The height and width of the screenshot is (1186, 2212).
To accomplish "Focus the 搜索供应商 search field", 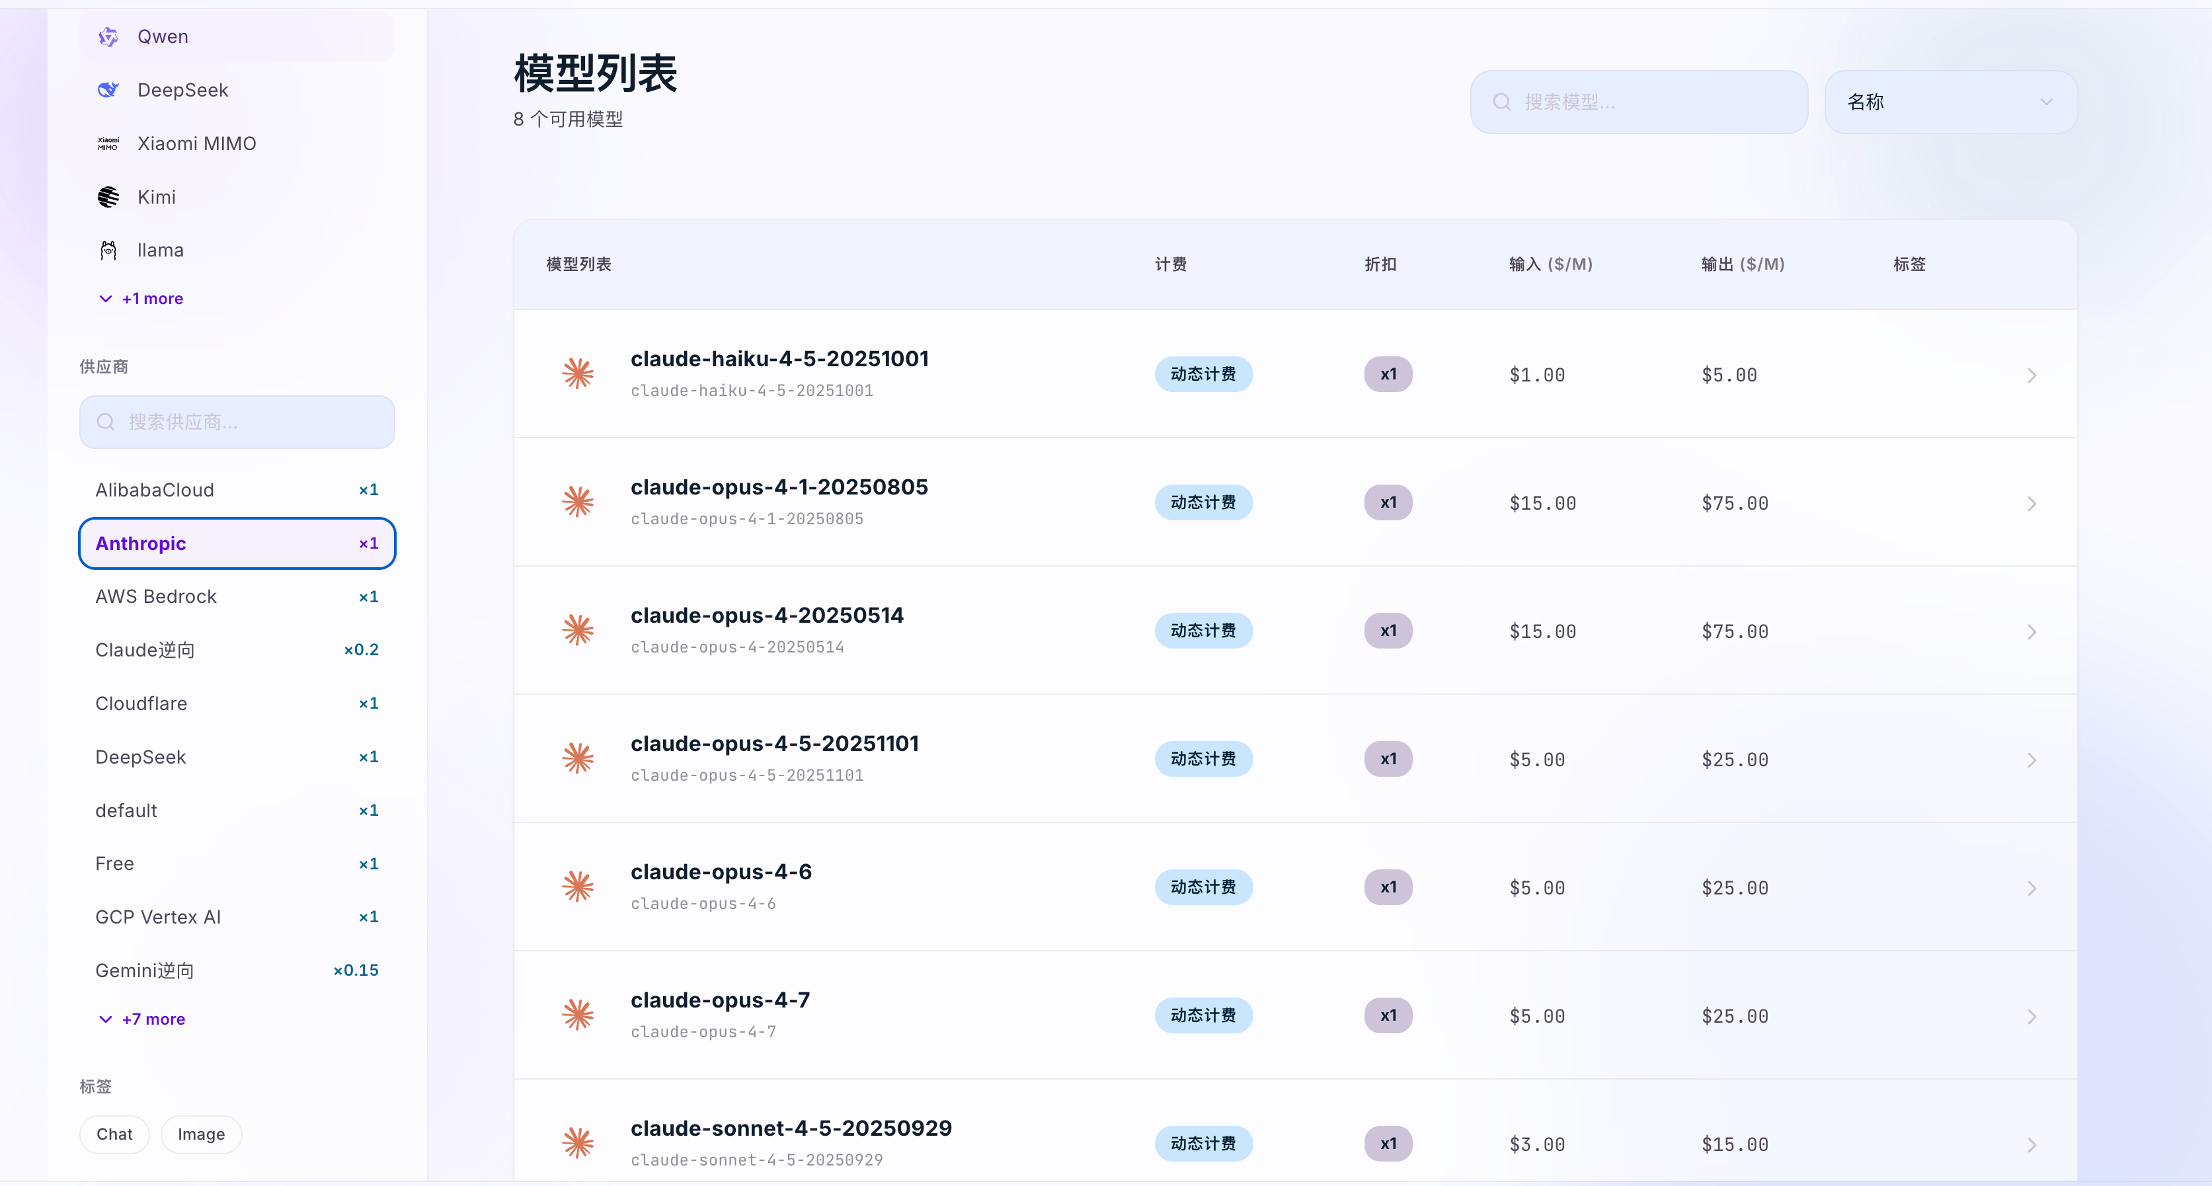I will coord(237,422).
